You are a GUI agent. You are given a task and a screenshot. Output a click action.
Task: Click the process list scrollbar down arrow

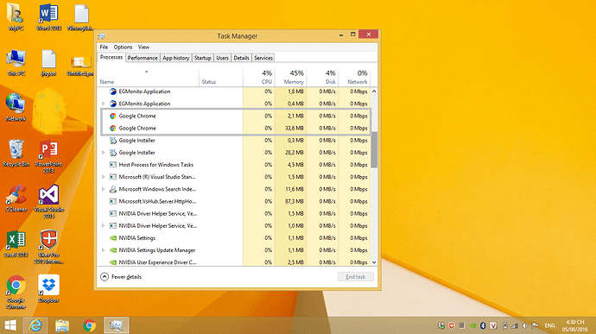click(x=374, y=262)
